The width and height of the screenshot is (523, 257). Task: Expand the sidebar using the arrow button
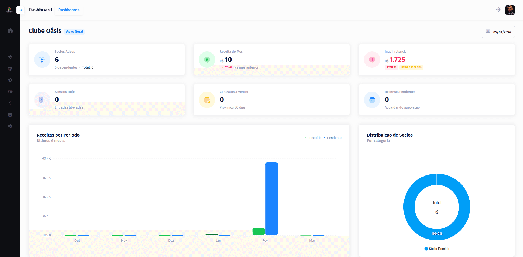point(20,10)
